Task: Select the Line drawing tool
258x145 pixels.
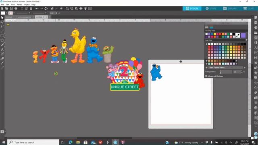Action: (2, 31)
